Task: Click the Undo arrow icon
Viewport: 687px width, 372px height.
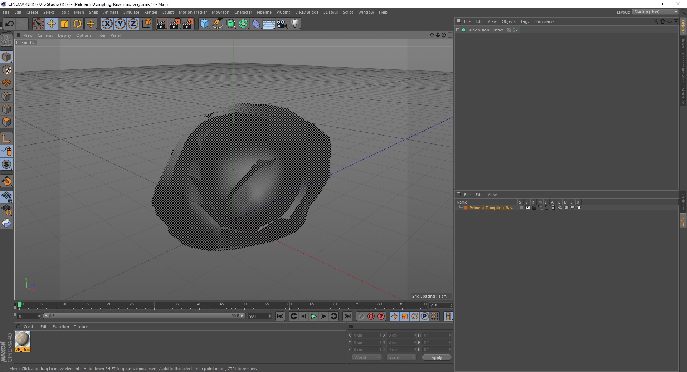Action: click(9, 24)
